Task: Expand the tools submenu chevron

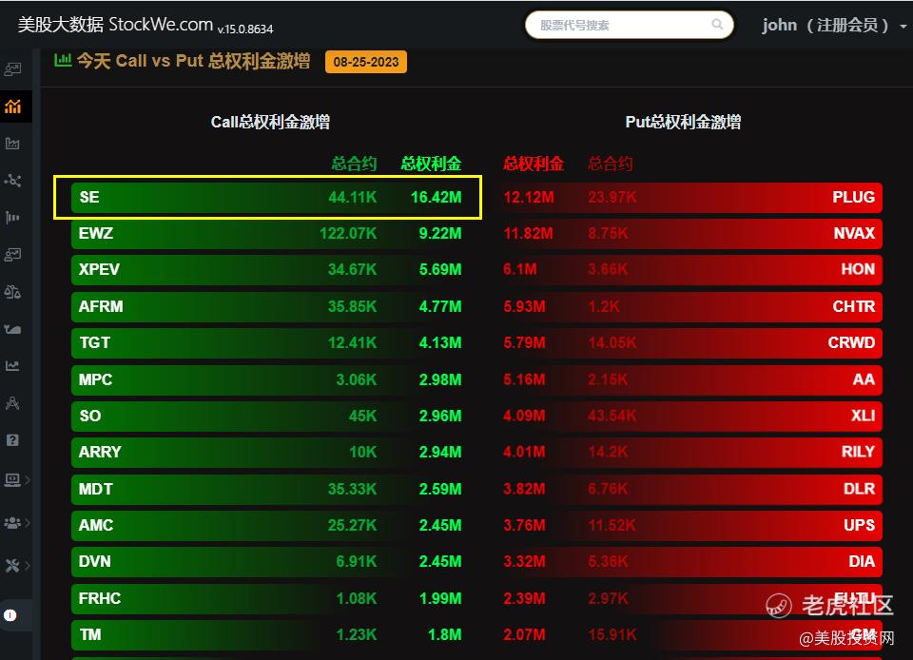Action: coord(28,565)
